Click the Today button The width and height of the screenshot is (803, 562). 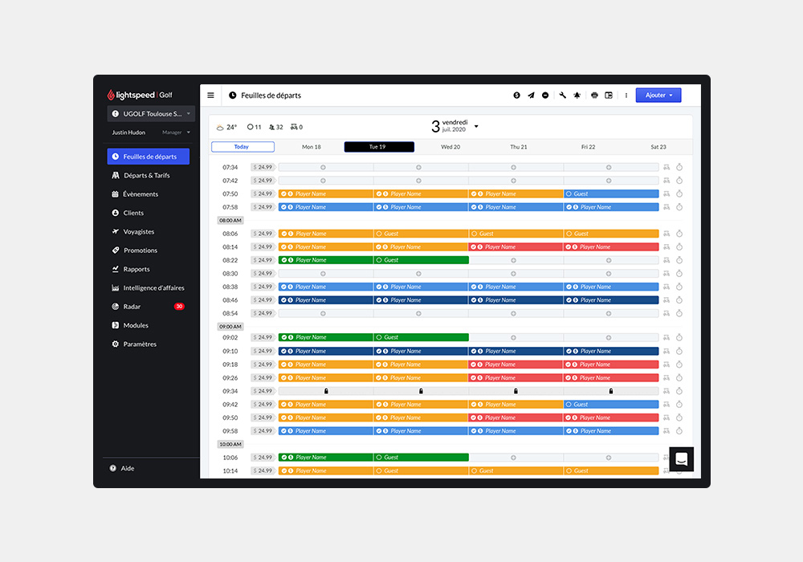click(x=243, y=147)
